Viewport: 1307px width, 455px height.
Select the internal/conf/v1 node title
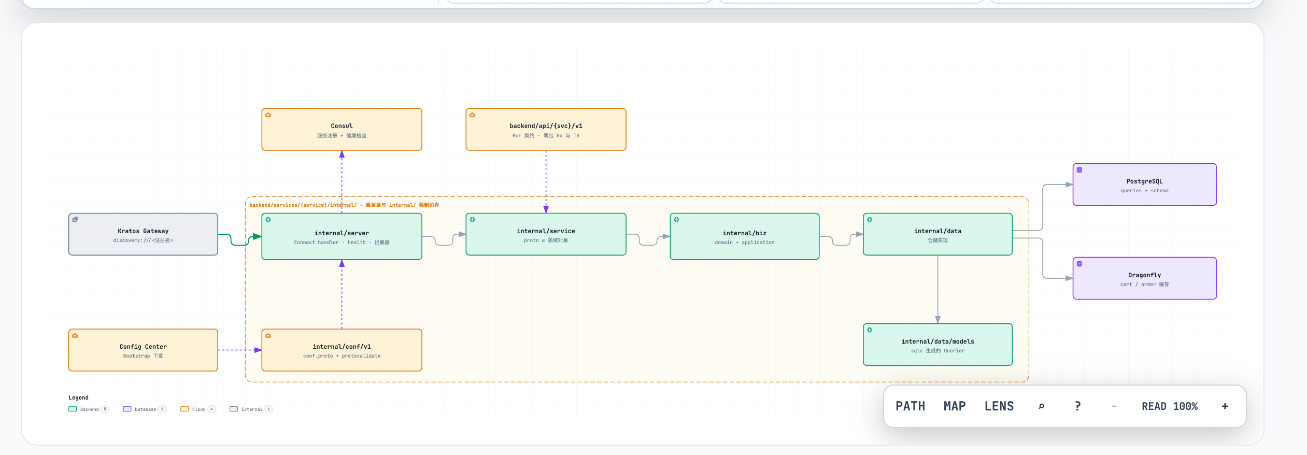342,347
